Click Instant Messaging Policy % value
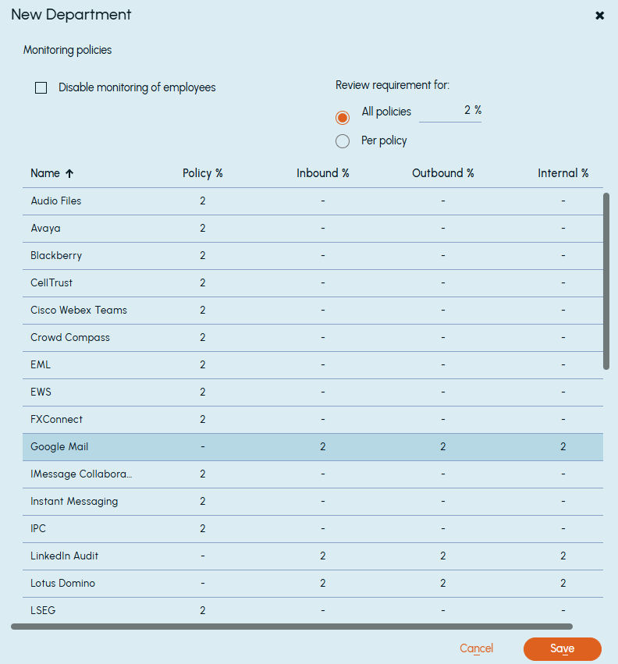 pos(202,502)
